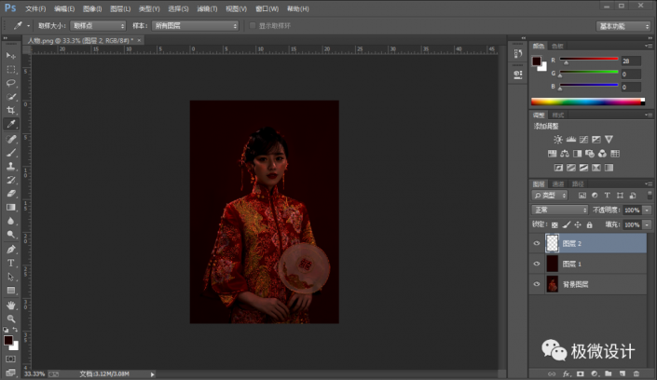Screen dimensions: 657x380
Task: Toggle lock image pixels
Action: click(x=567, y=225)
